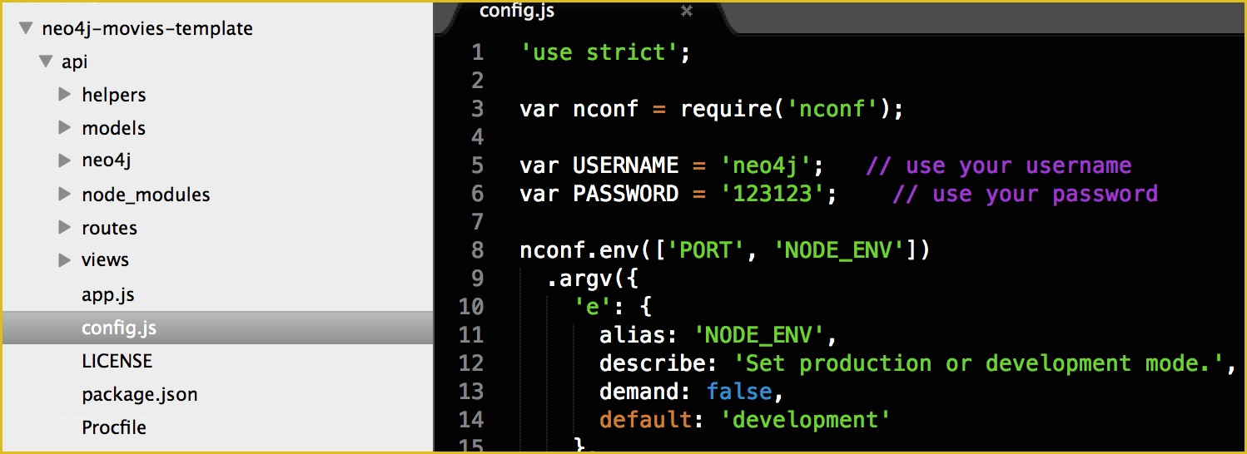Image resolution: width=1247 pixels, height=454 pixels.
Task: Expand the routes folder arrow
Action: point(64,227)
